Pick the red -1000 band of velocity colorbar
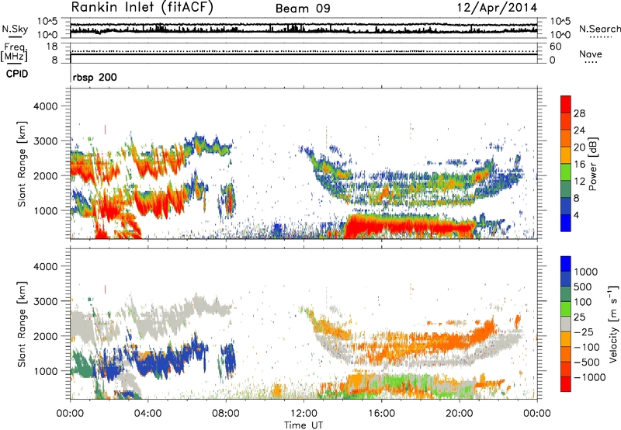The width and height of the screenshot is (621, 430). (566, 384)
